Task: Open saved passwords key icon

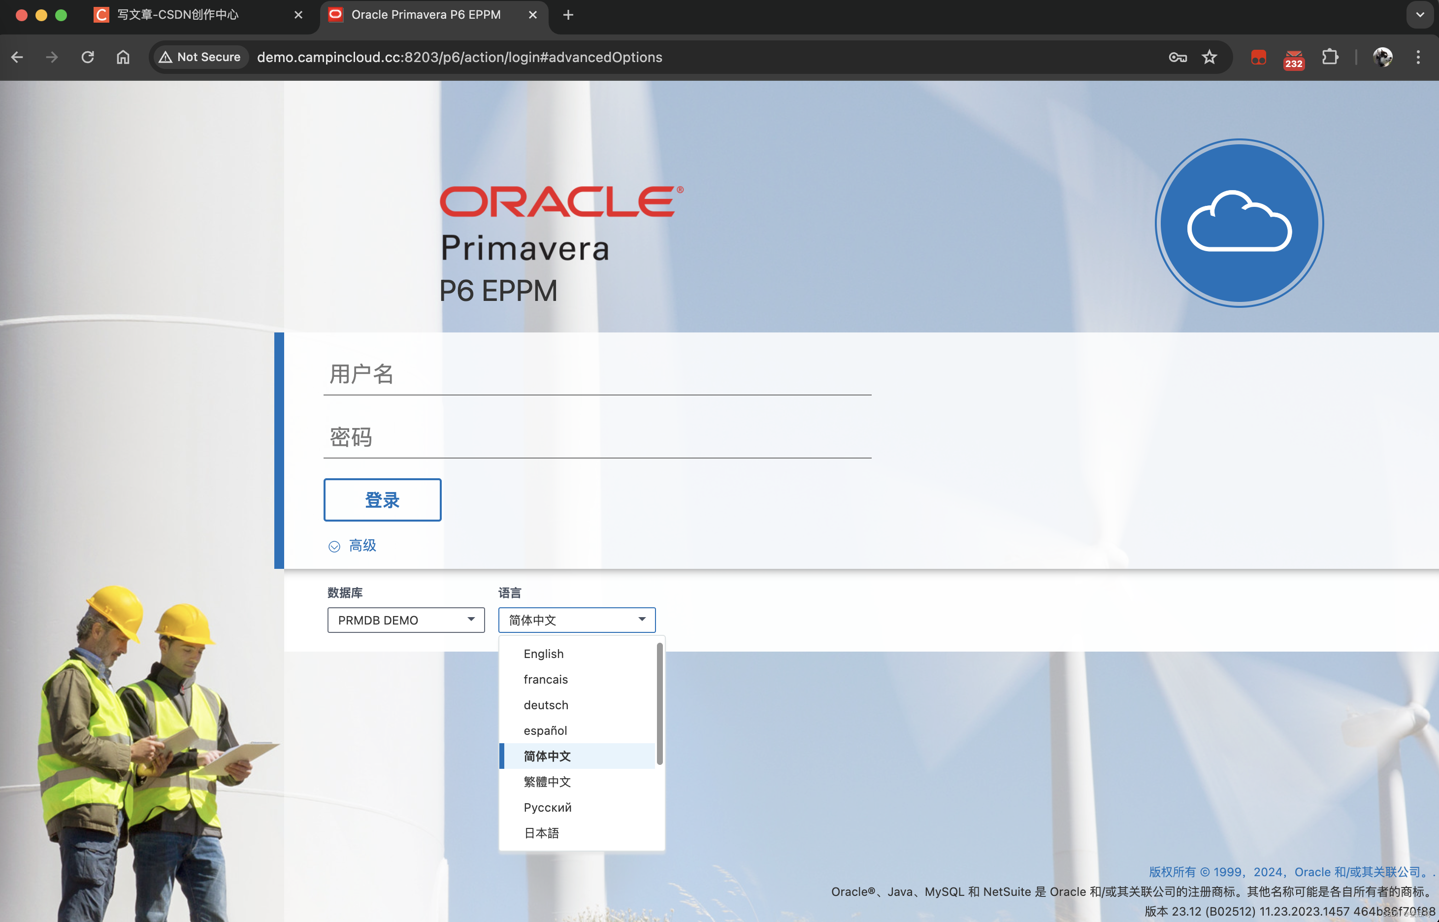Action: click(1177, 57)
